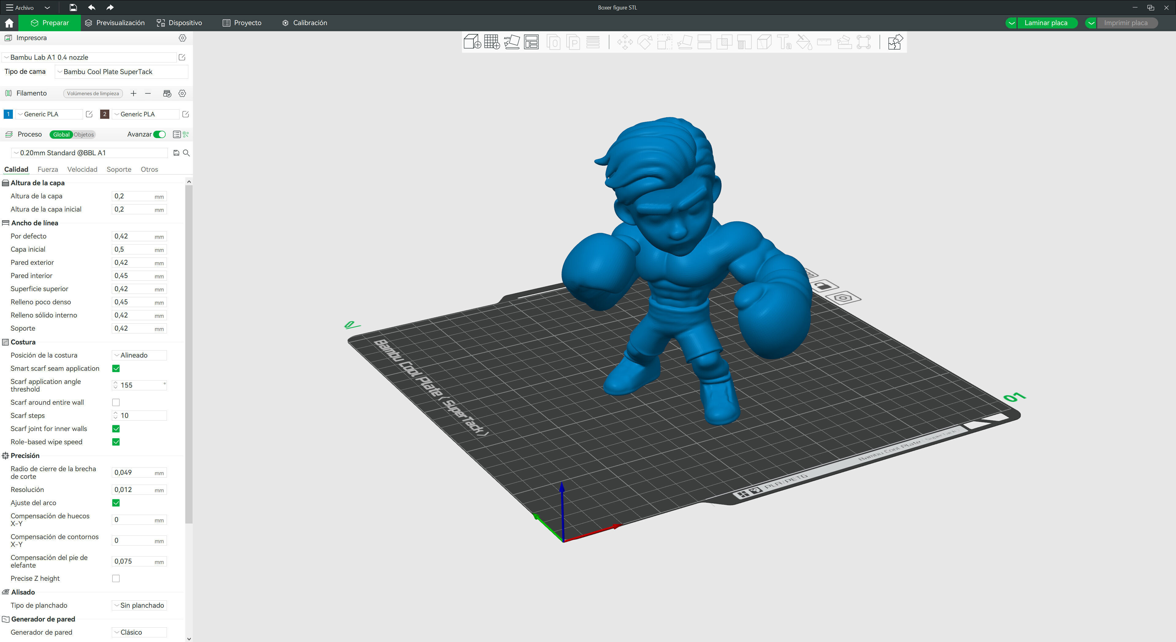This screenshot has width=1176, height=642.
Task: Switch to Dispositivo tab
Action: tap(179, 23)
